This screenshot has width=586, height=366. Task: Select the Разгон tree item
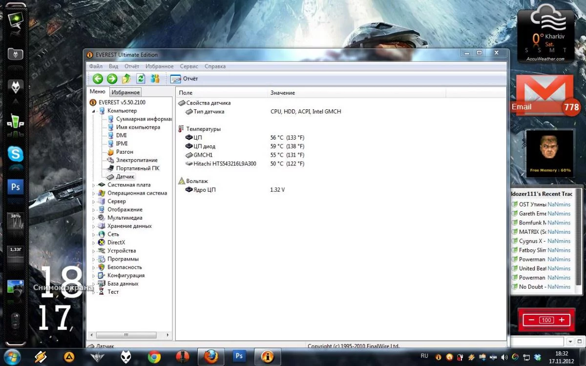125,152
